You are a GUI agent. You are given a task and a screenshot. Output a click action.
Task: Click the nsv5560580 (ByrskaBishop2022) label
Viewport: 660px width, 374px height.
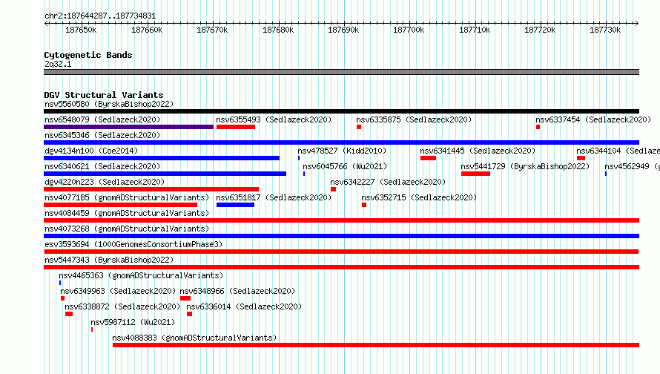109,104
